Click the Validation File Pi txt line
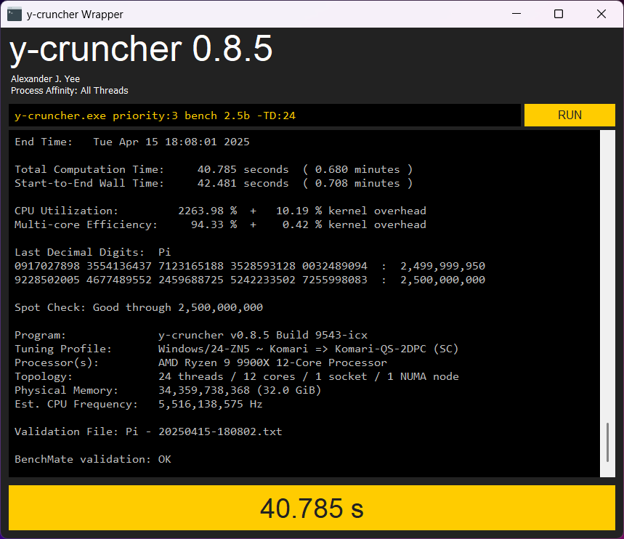This screenshot has height=539, width=624. tap(148, 431)
